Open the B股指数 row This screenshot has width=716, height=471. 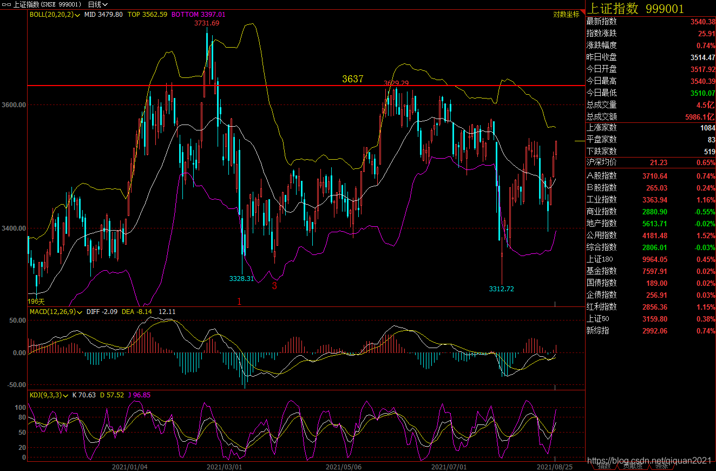(x=651, y=188)
